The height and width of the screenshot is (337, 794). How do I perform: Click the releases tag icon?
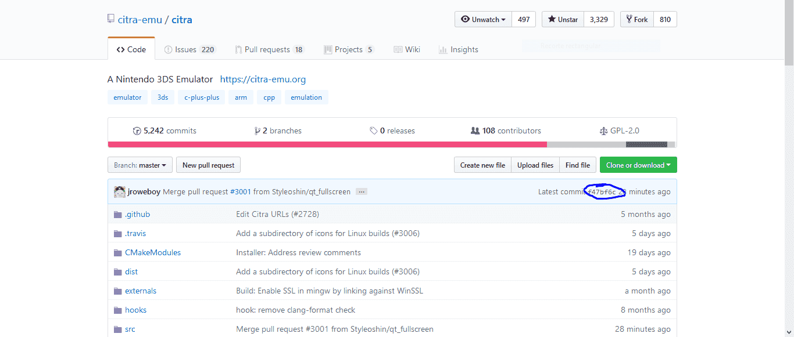coord(374,131)
